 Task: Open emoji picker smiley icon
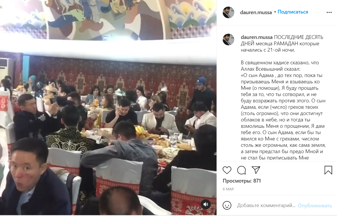227,205
